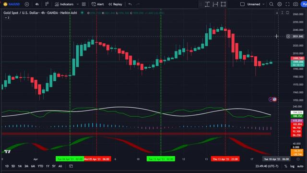Image resolution: width=307 pixels, height=173 pixels.
Task: Click the 2031.842 crosshair price label
Action: click(x=298, y=37)
